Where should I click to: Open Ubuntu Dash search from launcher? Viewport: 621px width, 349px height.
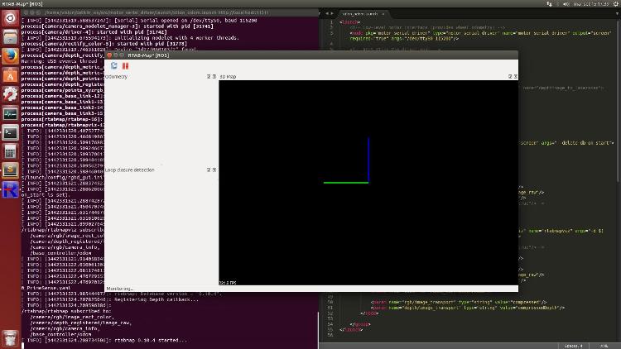tap(10, 16)
